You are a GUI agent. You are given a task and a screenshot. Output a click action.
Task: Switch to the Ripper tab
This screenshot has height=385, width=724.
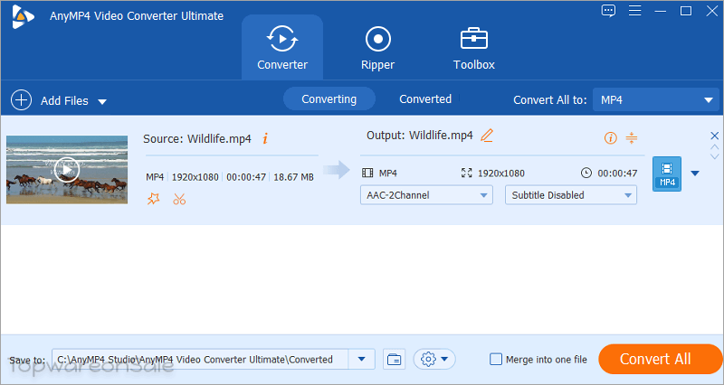pos(377,48)
